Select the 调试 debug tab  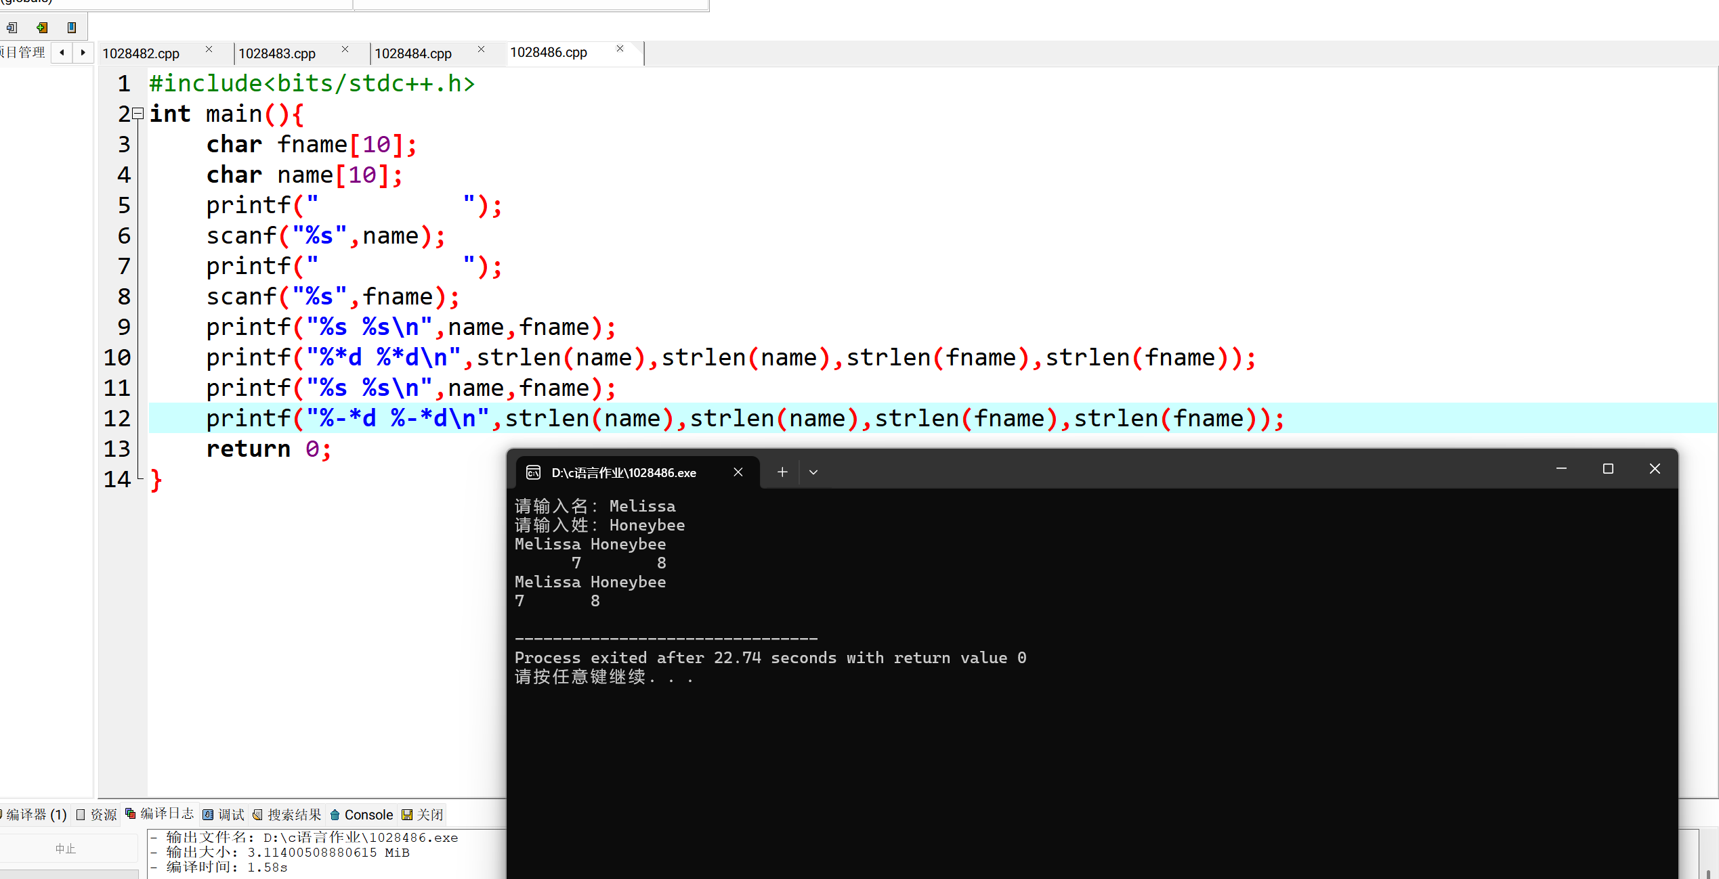(224, 815)
